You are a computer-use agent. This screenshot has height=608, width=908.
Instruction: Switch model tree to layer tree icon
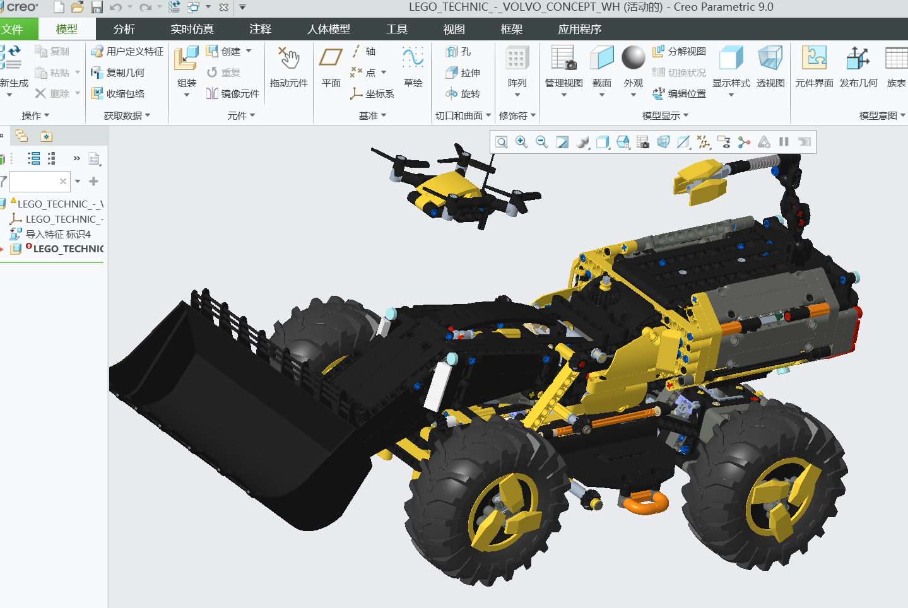point(21,136)
